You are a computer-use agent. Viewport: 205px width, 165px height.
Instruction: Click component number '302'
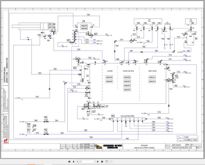coord(75,68)
